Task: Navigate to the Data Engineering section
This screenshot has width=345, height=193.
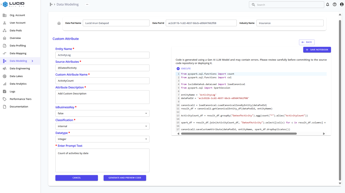Action: (x=20, y=69)
